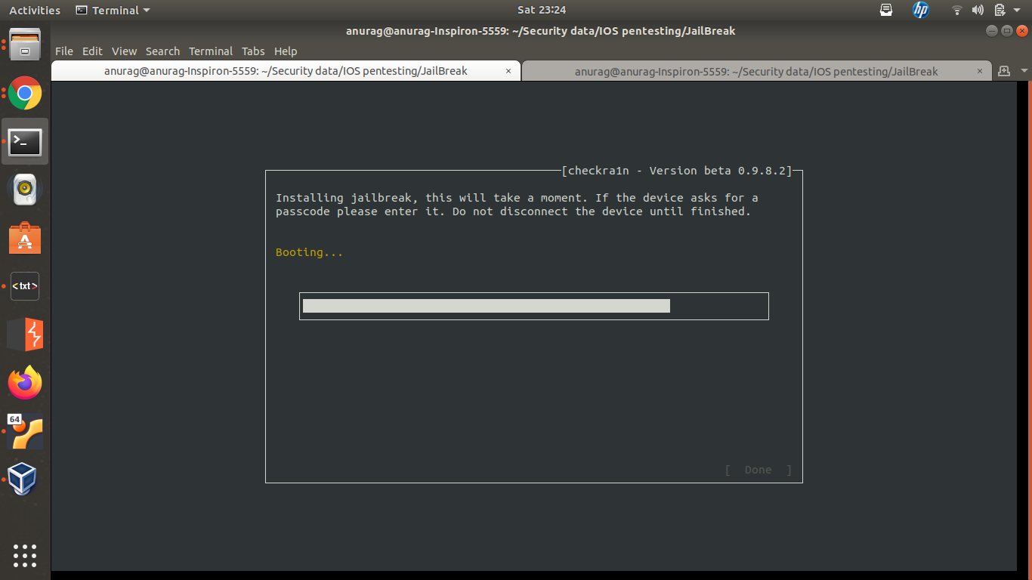Open the tab list dropdown arrow
The height and width of the screenshot is (580, 1032).
pyautogui.click(x=1024, y=71)
